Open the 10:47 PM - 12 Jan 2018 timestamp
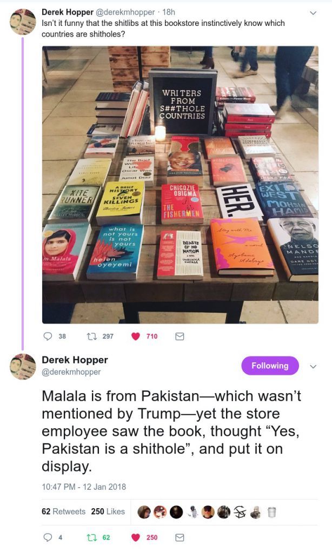This screenshot has height=553, width=332. (84, 487)
